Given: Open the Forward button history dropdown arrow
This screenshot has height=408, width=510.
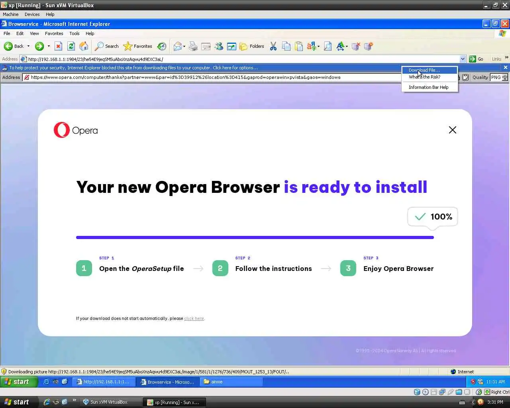Looking at the screenshot, I should [x=49, y=46].
